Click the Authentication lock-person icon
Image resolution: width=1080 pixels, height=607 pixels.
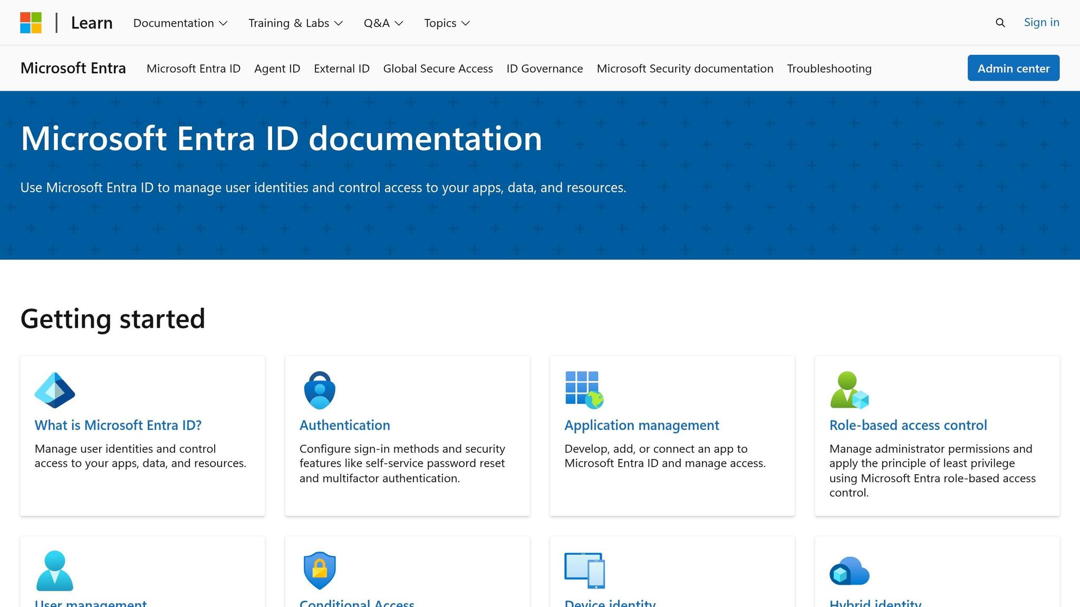(320, 390)
